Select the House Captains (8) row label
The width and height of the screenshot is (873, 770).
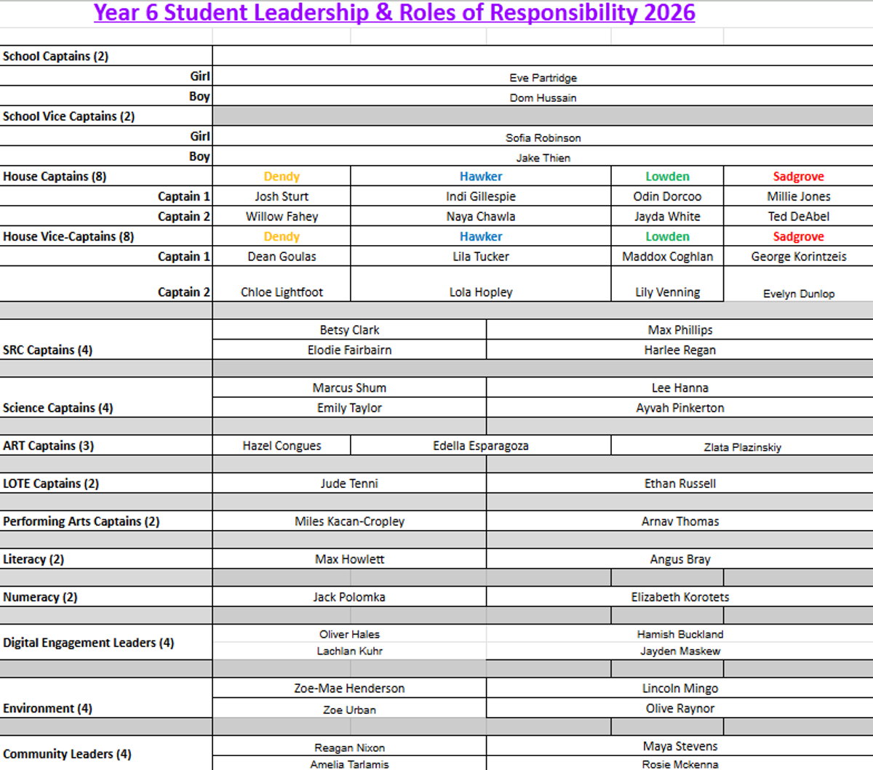click(55, 176)
